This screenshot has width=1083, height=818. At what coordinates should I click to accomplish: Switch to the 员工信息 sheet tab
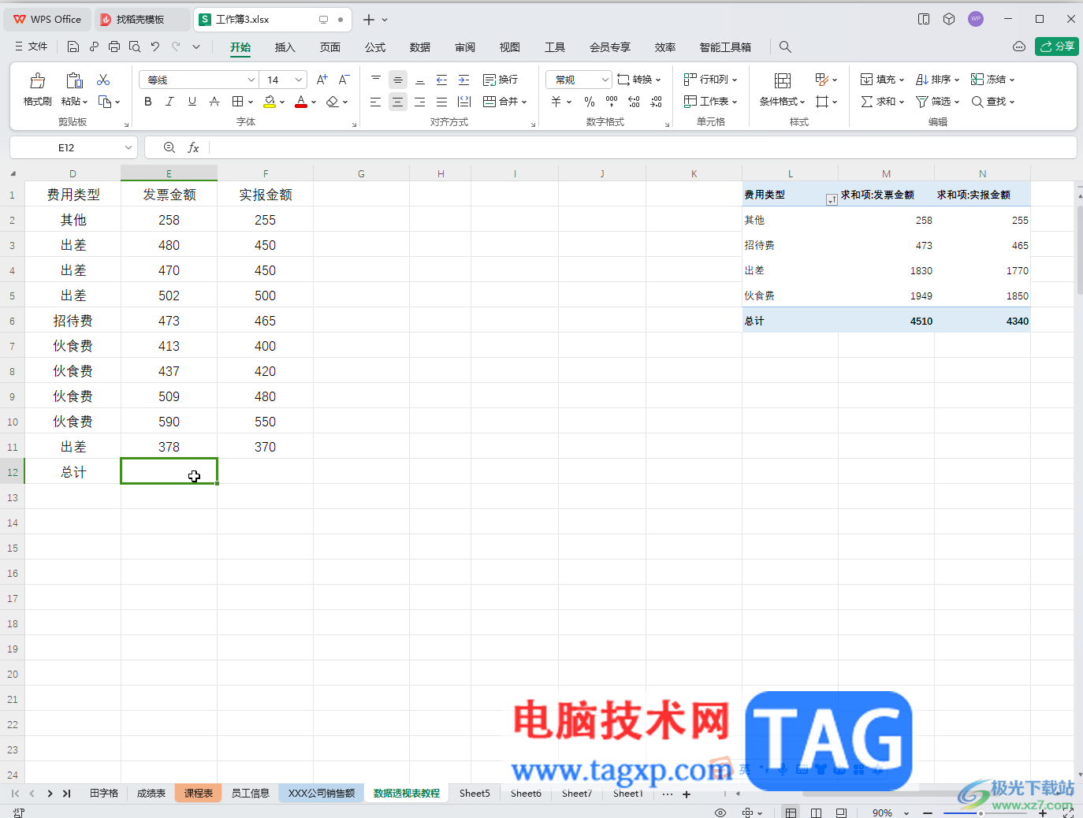251,793
